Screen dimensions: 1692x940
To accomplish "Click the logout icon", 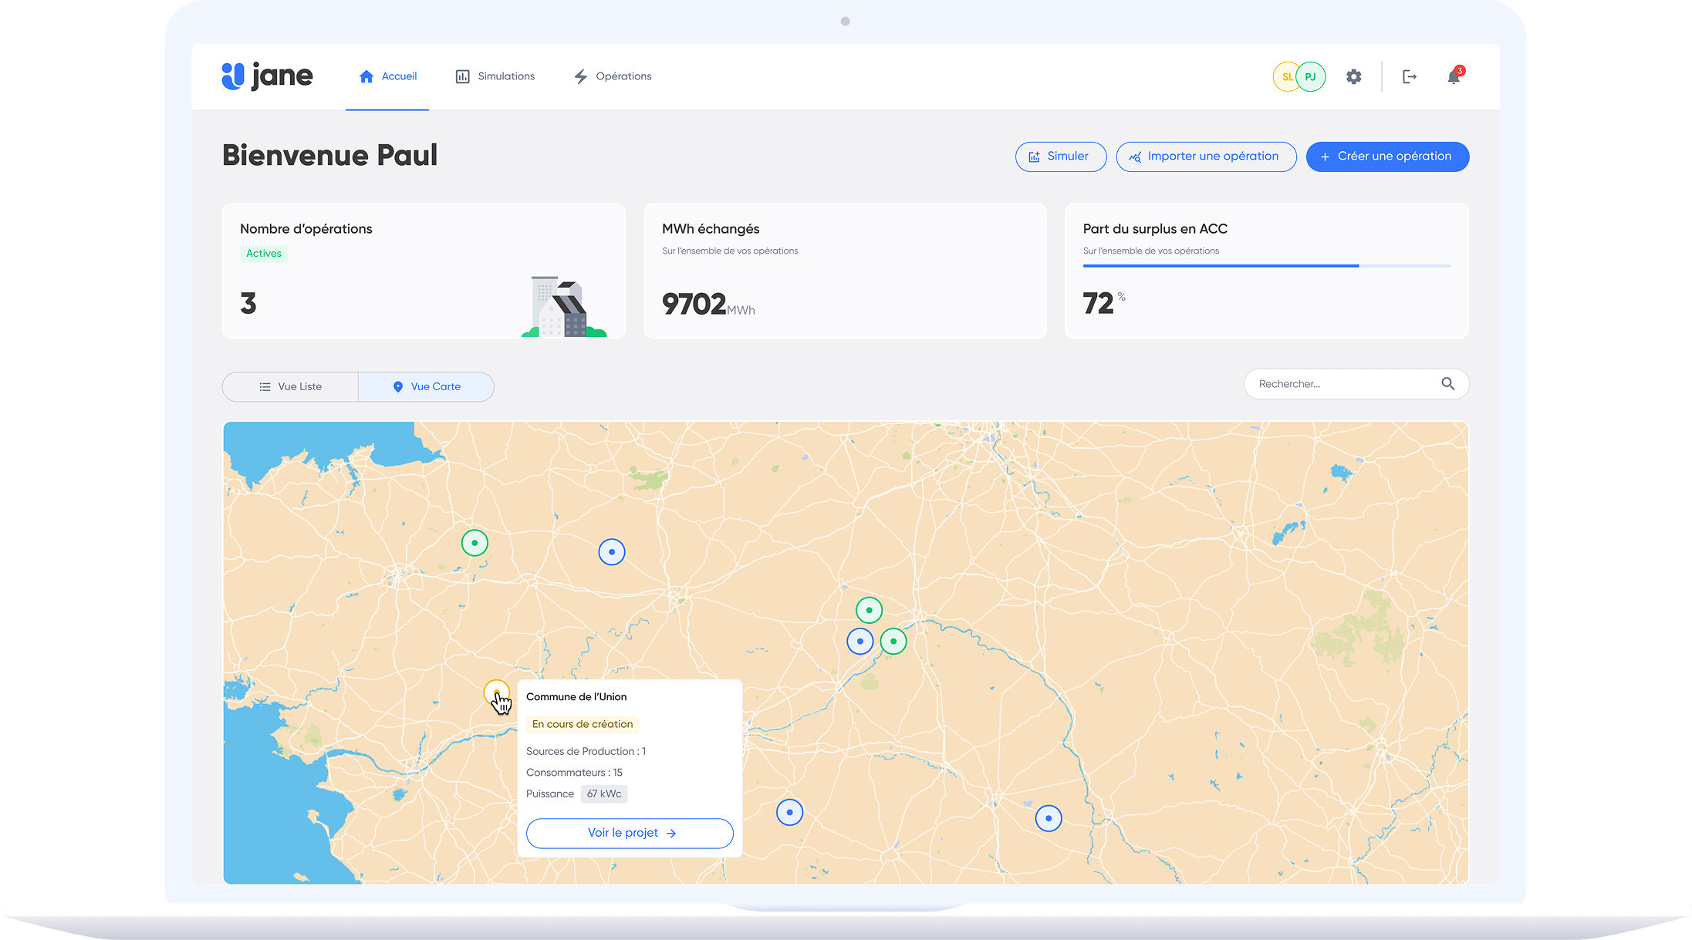I will click(x=1410, y=76).
